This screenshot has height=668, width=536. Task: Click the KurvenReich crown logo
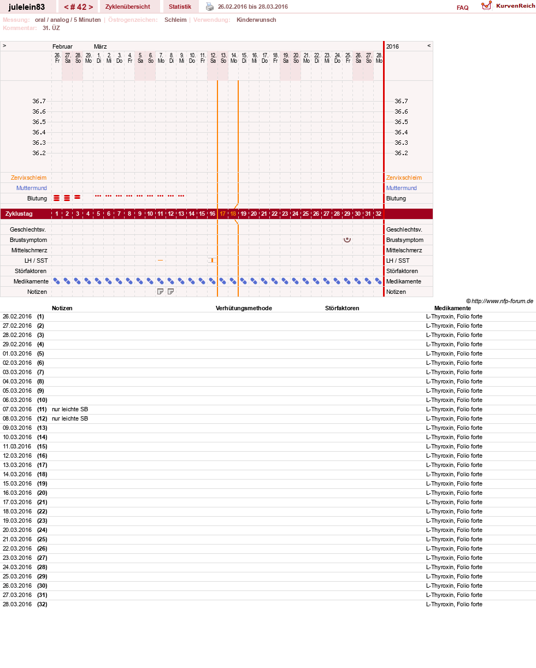point(486,5)
